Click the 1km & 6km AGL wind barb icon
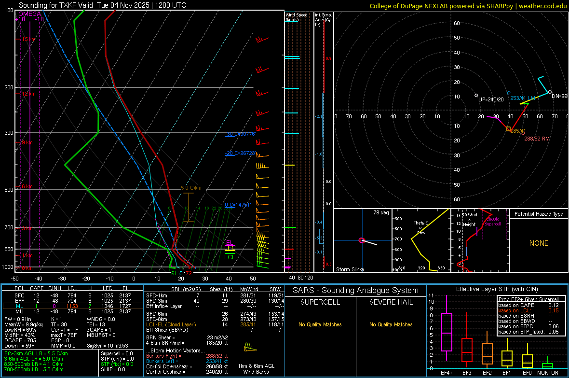Viewport: 569px width, 378px height. 250,347
